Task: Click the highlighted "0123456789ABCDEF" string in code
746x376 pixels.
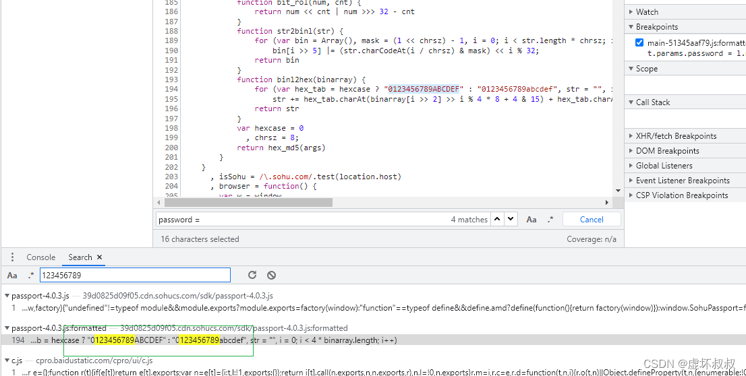Action: (424, 89)
